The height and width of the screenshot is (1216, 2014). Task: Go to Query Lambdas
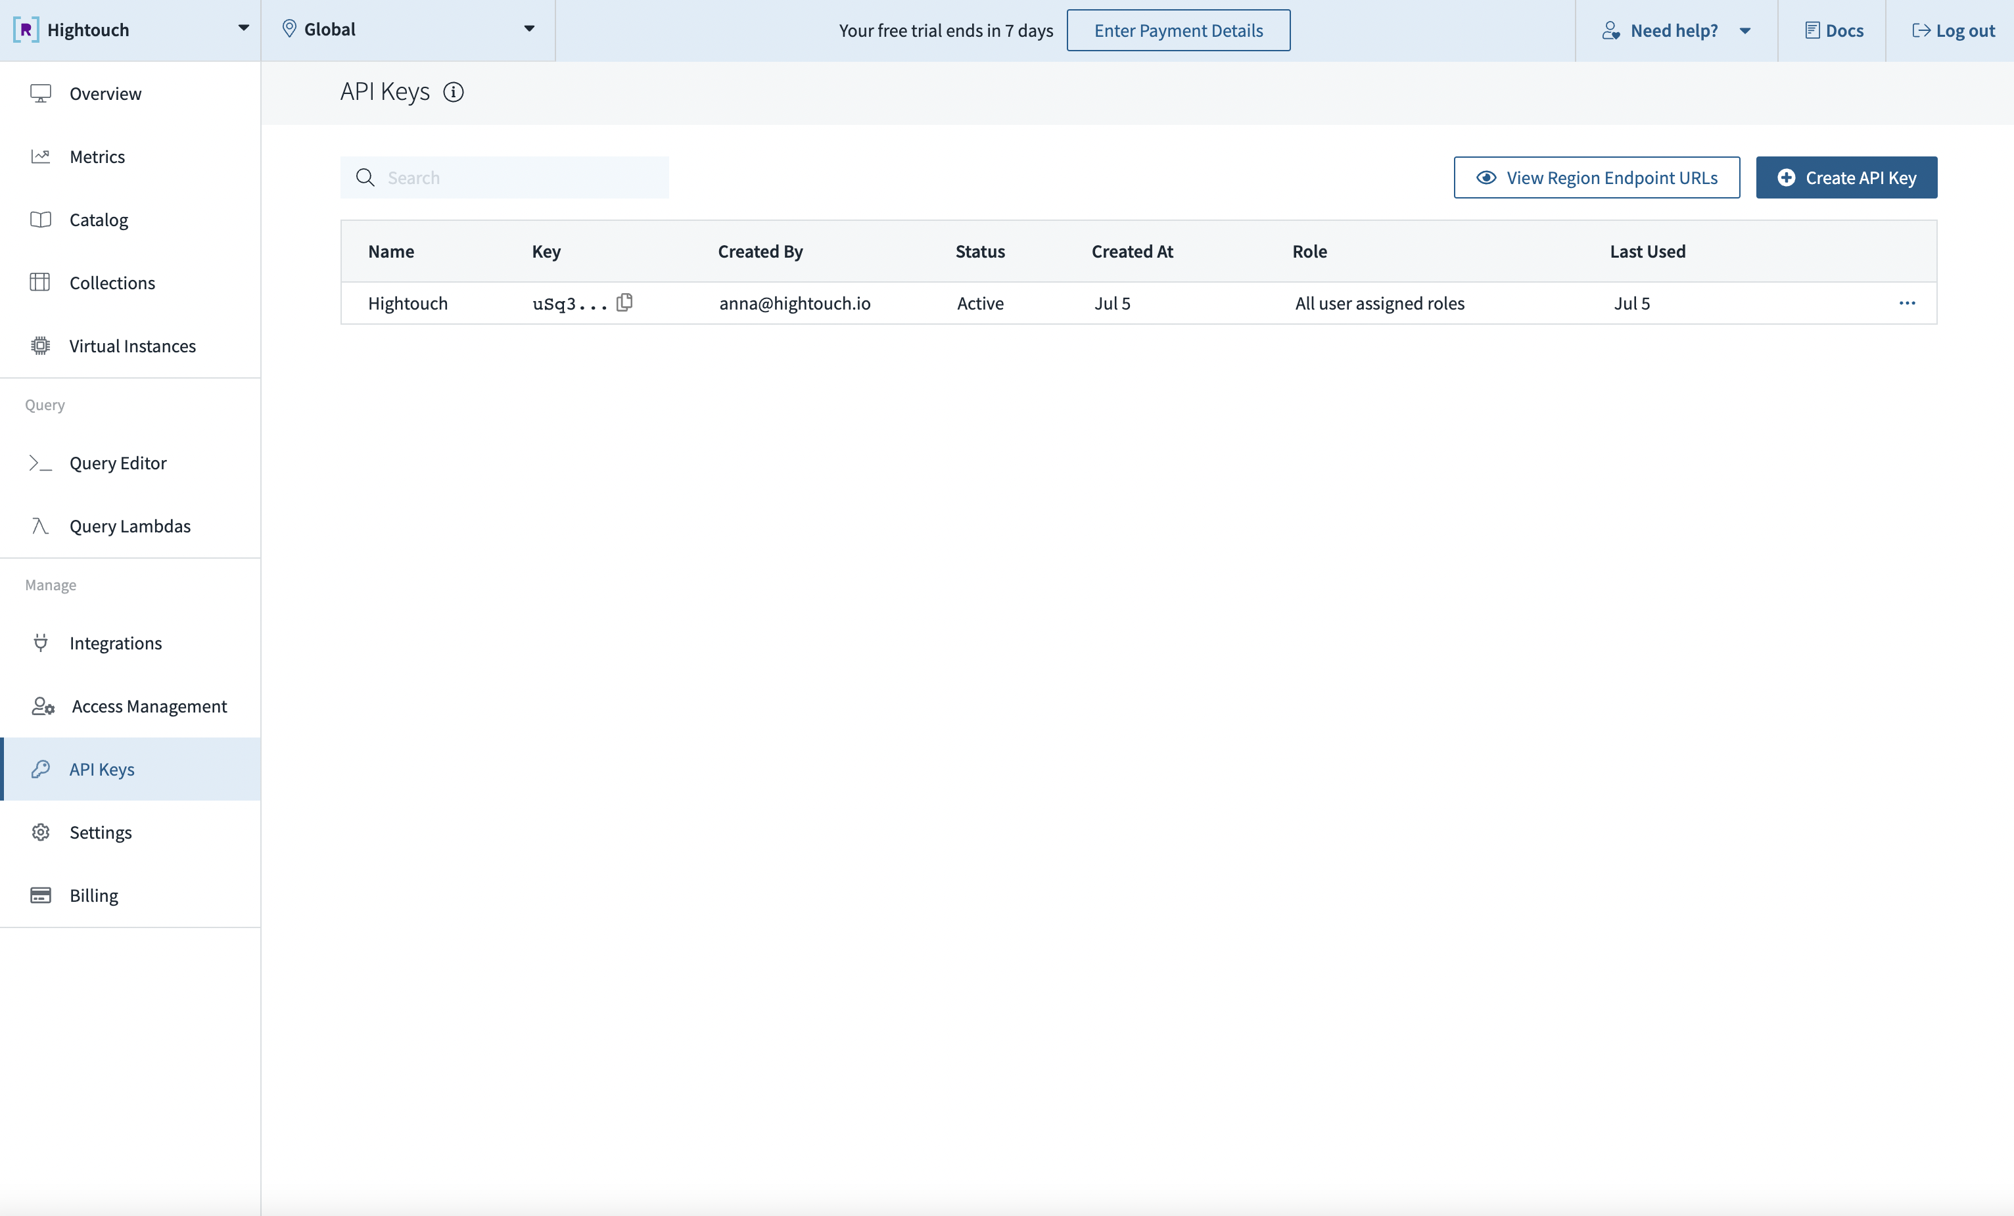(131, 525)
